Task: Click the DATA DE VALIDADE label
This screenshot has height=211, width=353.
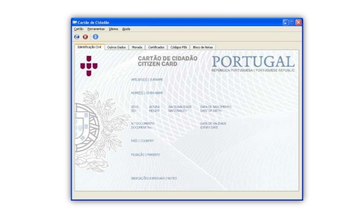Action: coord(213,124)
